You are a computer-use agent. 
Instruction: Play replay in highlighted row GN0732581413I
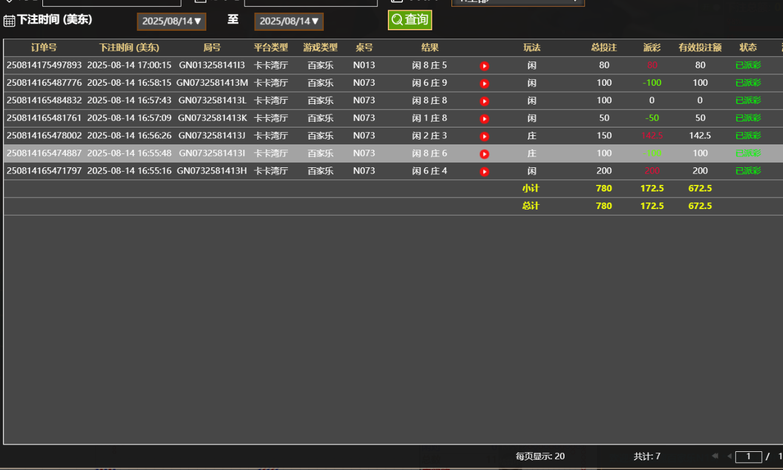pyautogui.click(x=484, y=153)
